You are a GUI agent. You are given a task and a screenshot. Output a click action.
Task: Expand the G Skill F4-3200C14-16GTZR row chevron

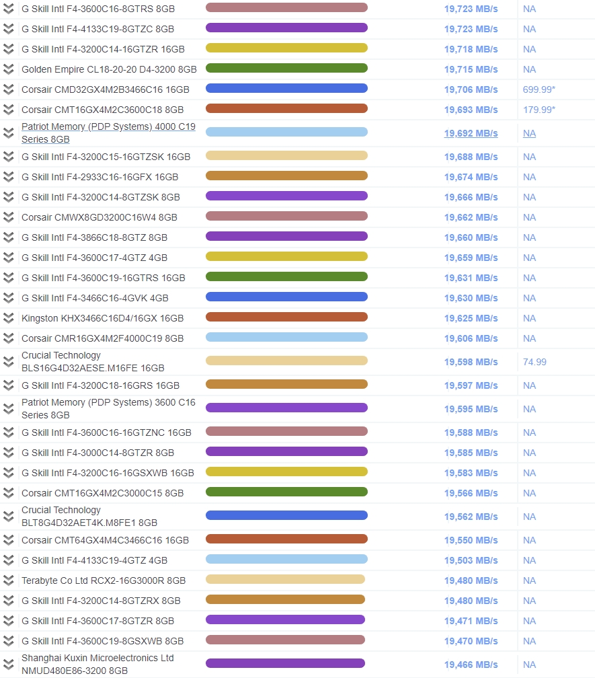pyautogui.click(x=8, y=49)
